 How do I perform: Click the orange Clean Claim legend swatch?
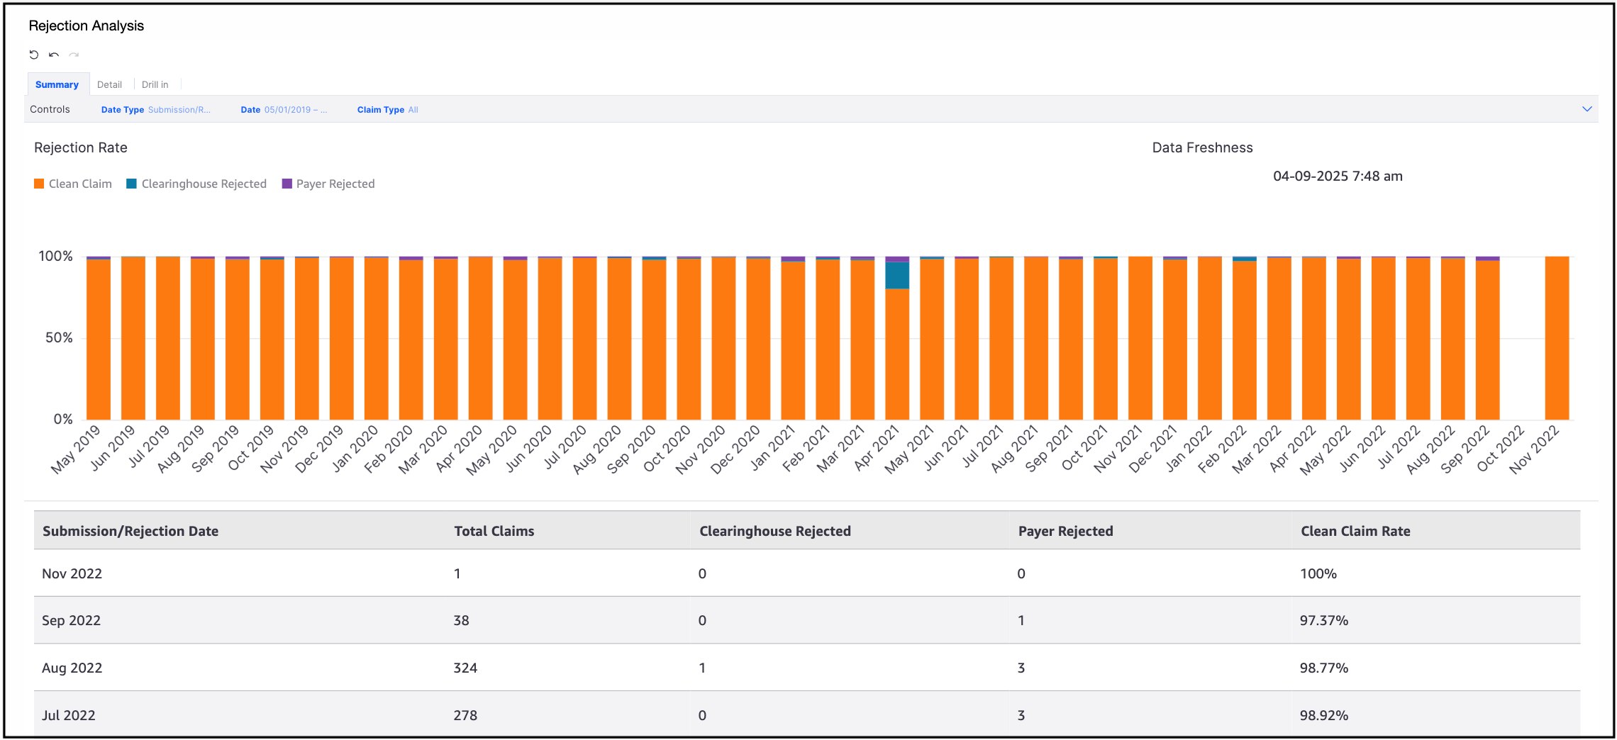39,184
